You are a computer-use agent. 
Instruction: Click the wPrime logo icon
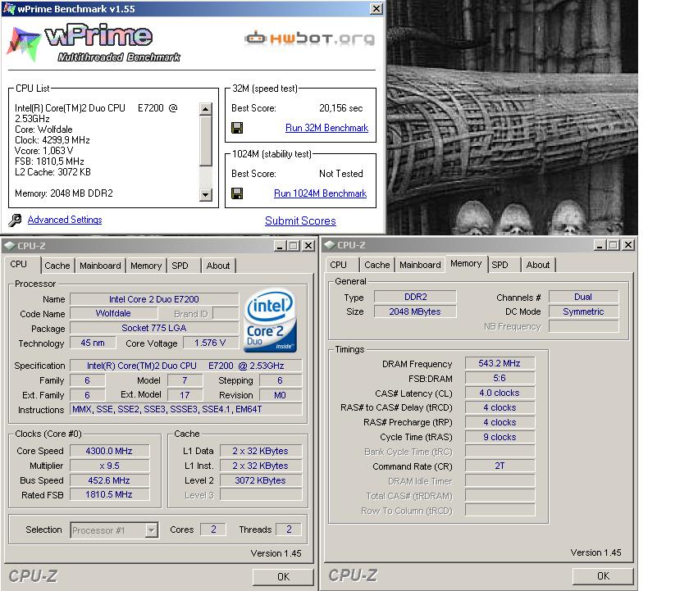pyautogui.click(x=24, y=44)
